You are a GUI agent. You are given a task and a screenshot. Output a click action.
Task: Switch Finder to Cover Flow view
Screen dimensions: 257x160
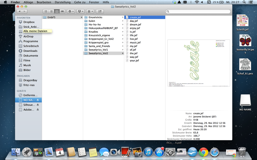point(62,11)
